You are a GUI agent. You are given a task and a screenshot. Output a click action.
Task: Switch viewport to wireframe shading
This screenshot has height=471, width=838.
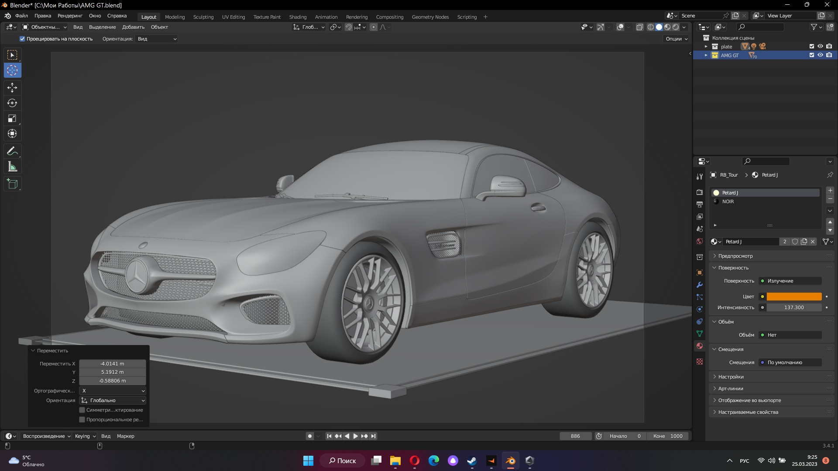coord(650,27)
